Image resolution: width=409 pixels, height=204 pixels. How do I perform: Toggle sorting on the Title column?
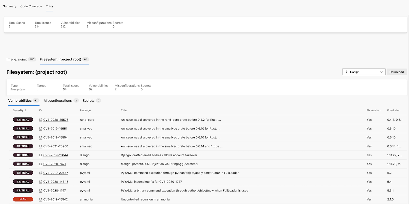click(123, 110)
